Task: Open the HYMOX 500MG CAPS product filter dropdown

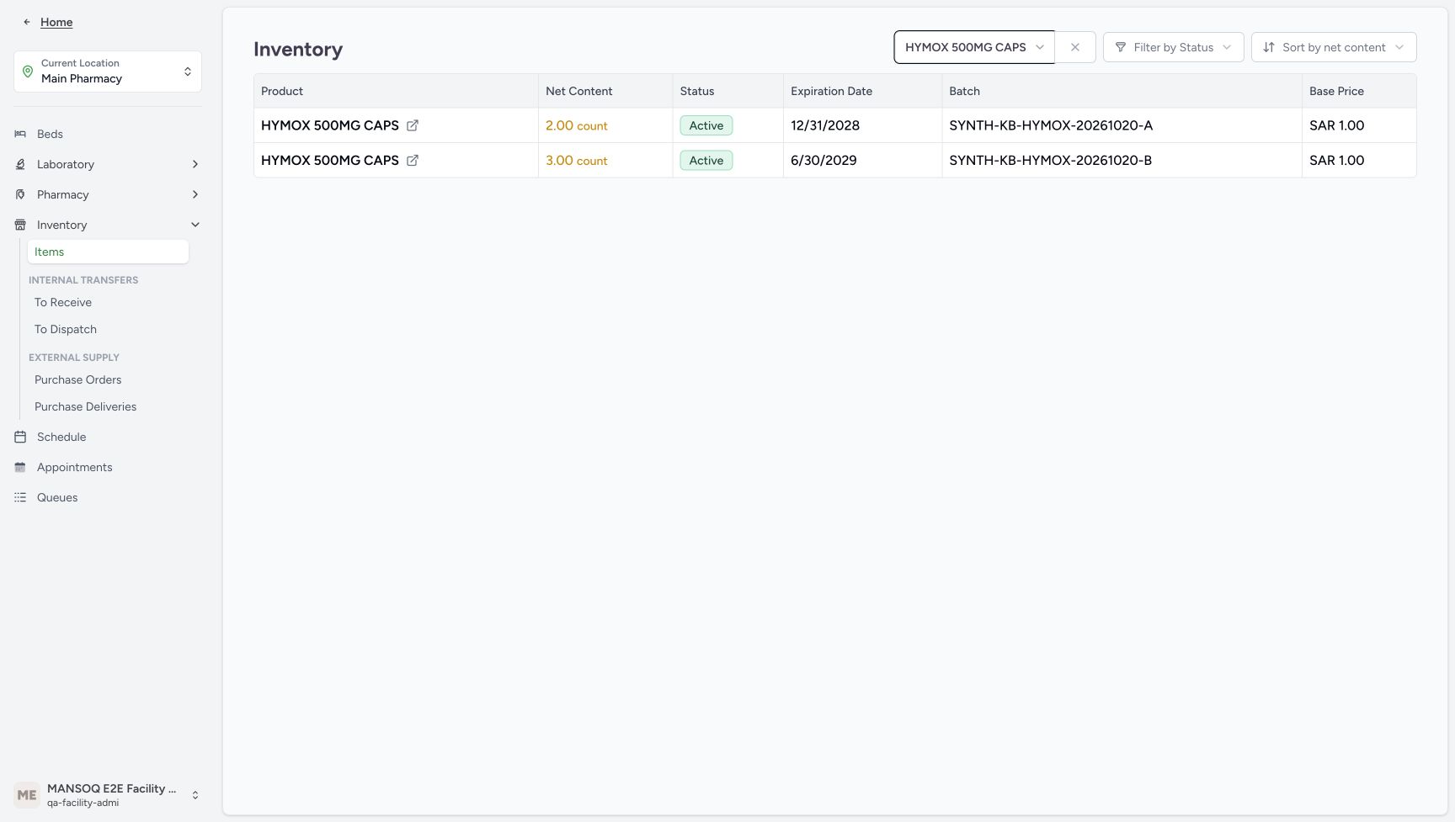Action: click(974, 47)
